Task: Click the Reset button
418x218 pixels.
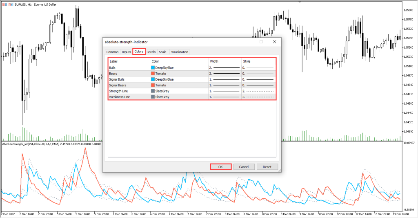Action: pos(267,167)
